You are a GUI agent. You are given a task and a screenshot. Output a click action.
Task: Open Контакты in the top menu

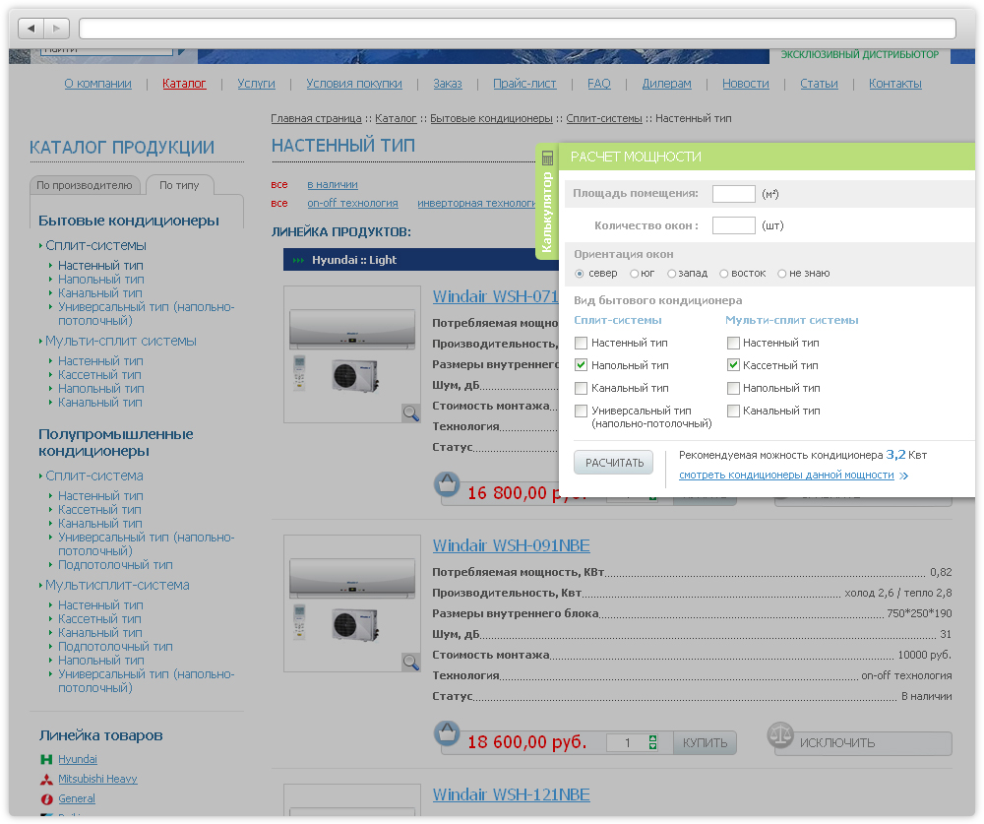tap(894, 84)
